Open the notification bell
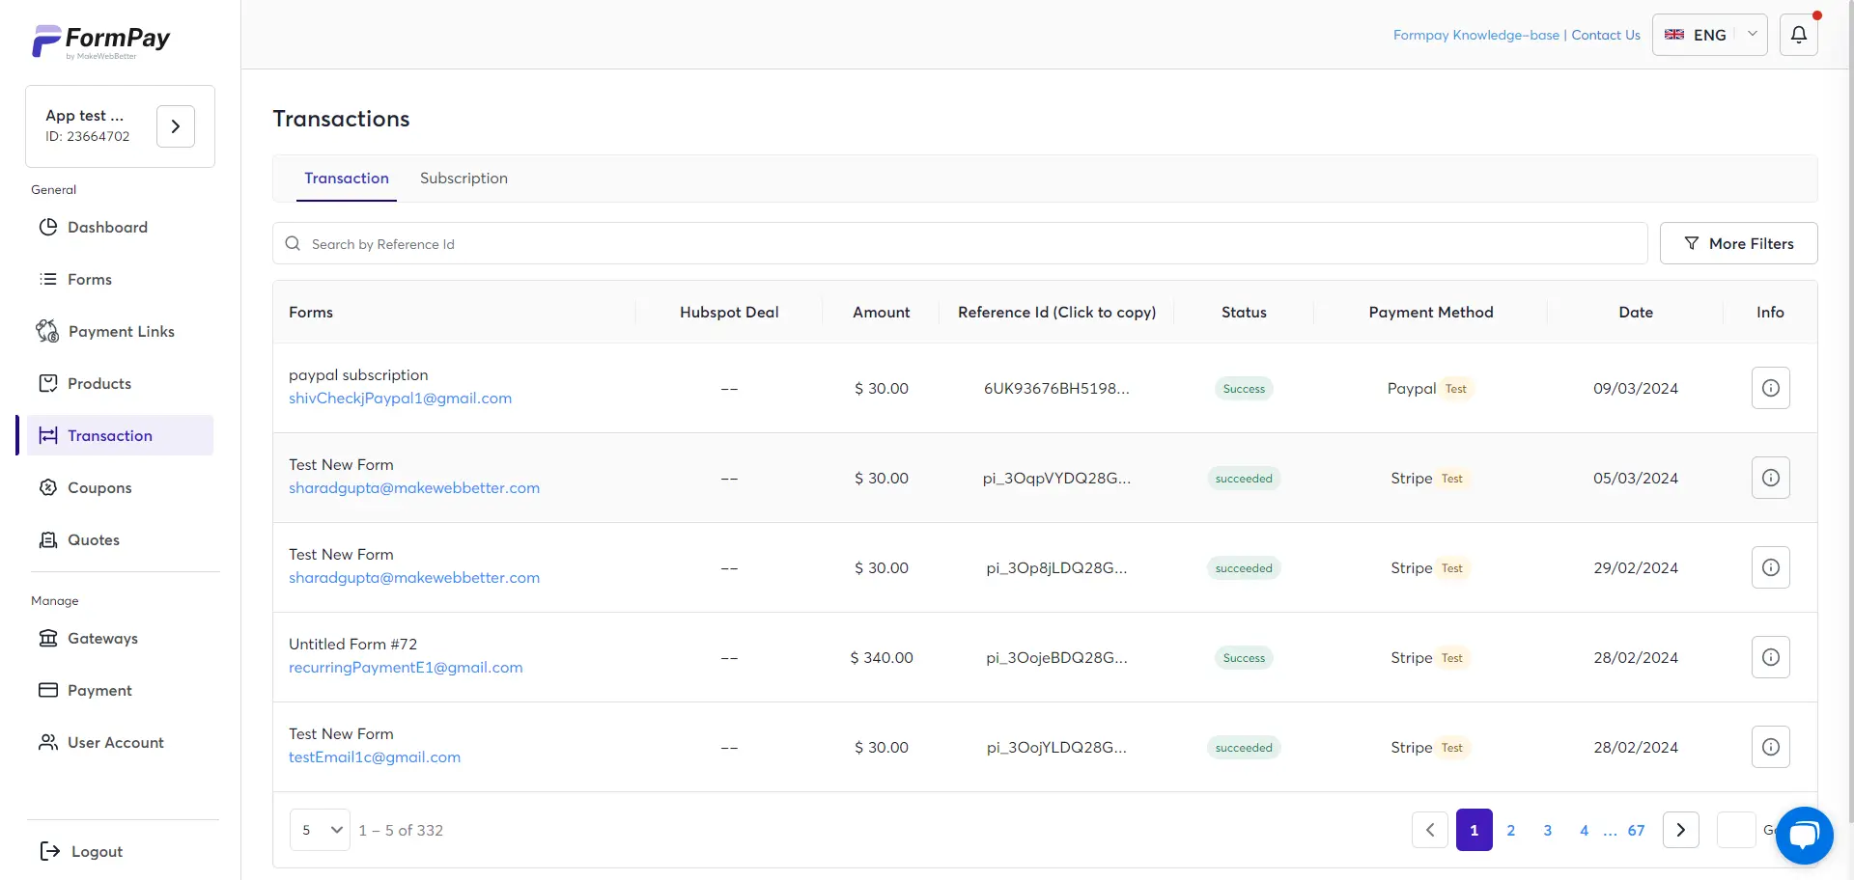 pos(1798,34)
